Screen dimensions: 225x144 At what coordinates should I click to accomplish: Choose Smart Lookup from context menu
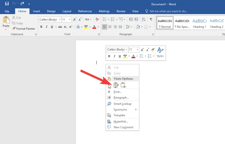122,104
